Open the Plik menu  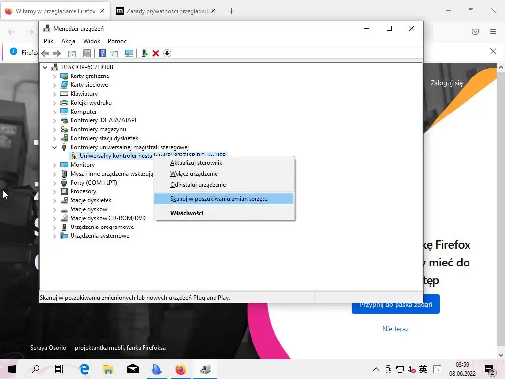point(49,41)
